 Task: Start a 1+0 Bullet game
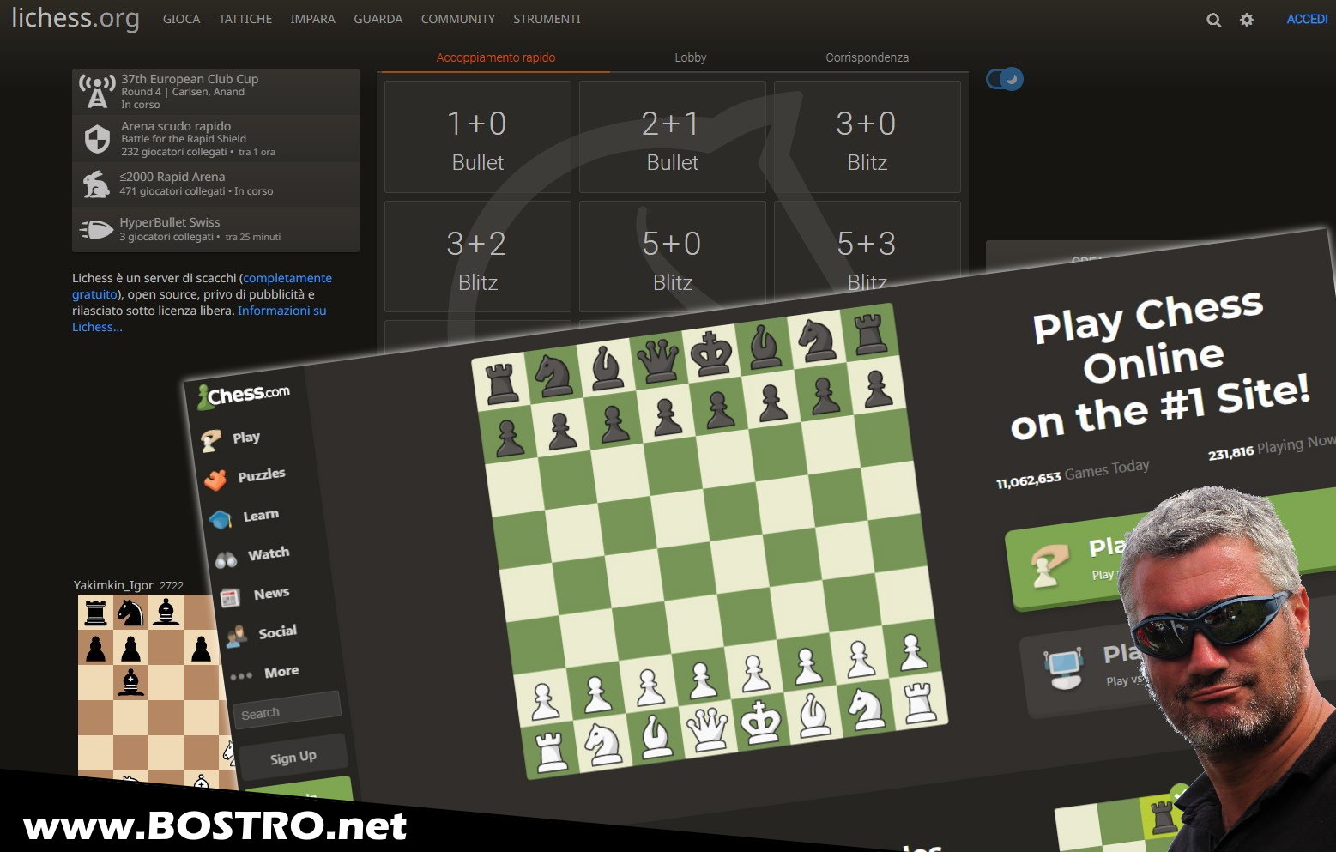(478, 137)
